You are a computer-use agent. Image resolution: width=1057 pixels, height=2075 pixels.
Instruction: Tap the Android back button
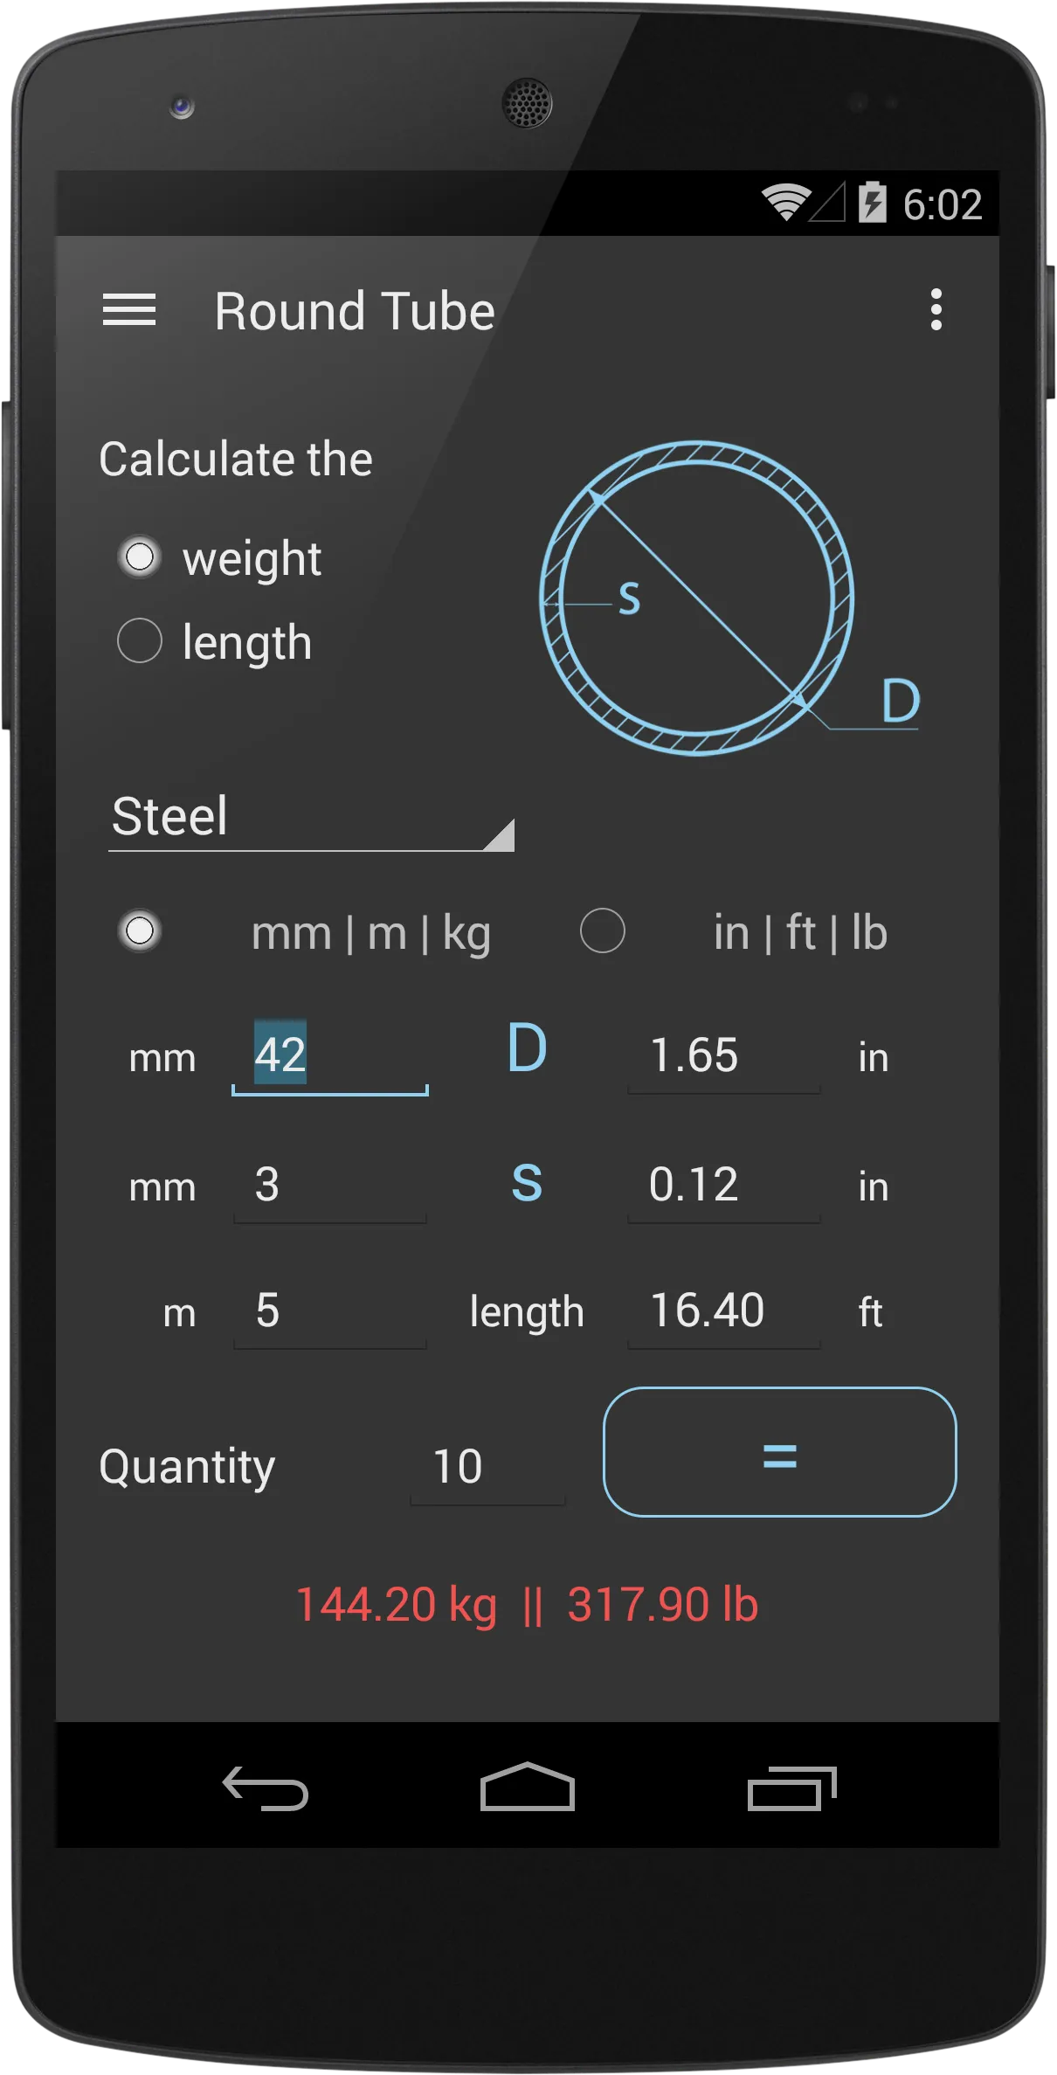(266, 1787)
